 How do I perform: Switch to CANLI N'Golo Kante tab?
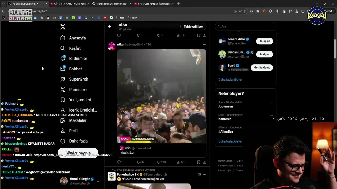pyautogui.click(x=70, y=4)
